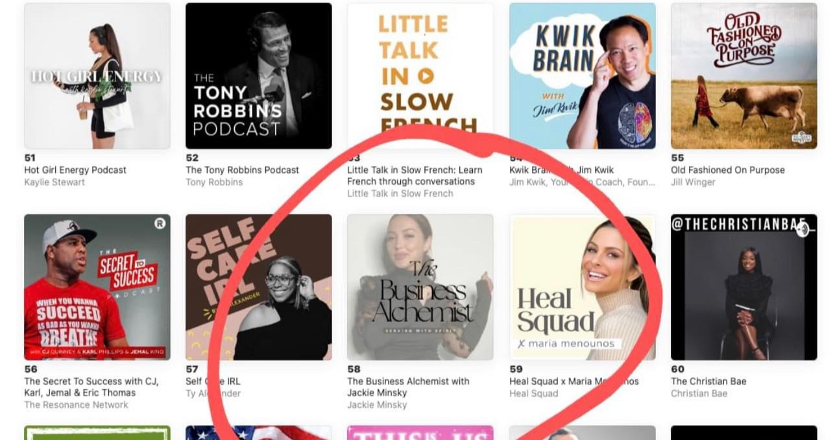The image size is (833, 440).
Task: Open Kwik Brain podcast cover art
Action: (x=582, y=76)
